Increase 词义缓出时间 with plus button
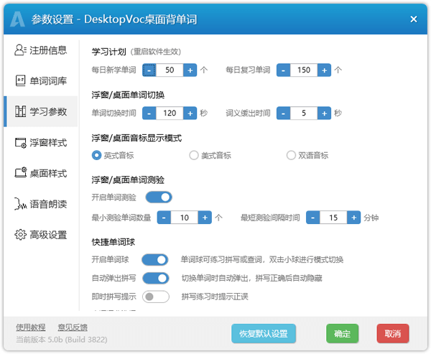This screenshot has width=431, height=354. click(x=324, y=113)
